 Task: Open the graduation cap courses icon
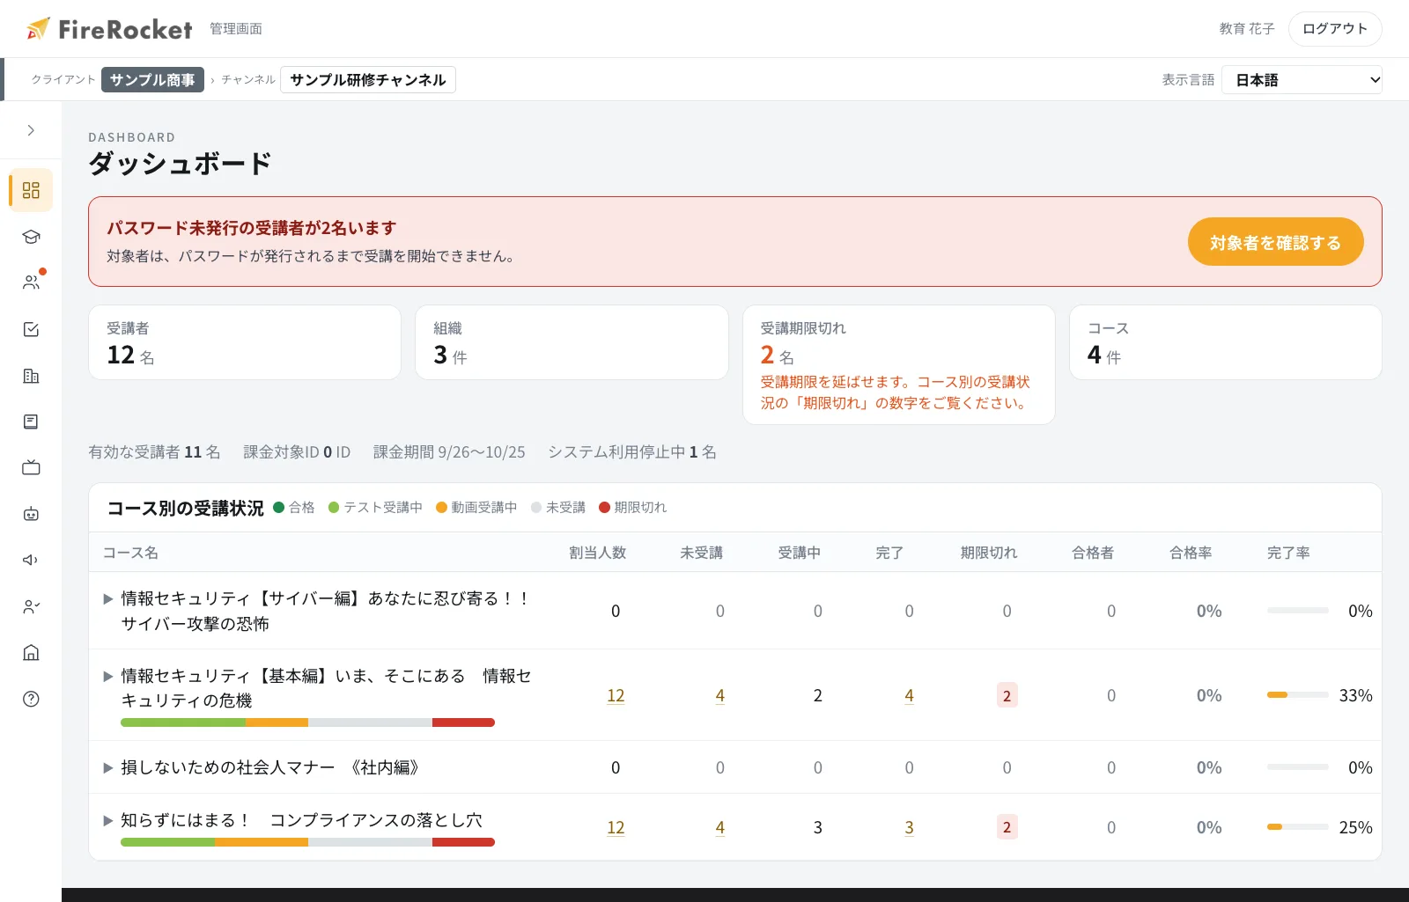31,237
